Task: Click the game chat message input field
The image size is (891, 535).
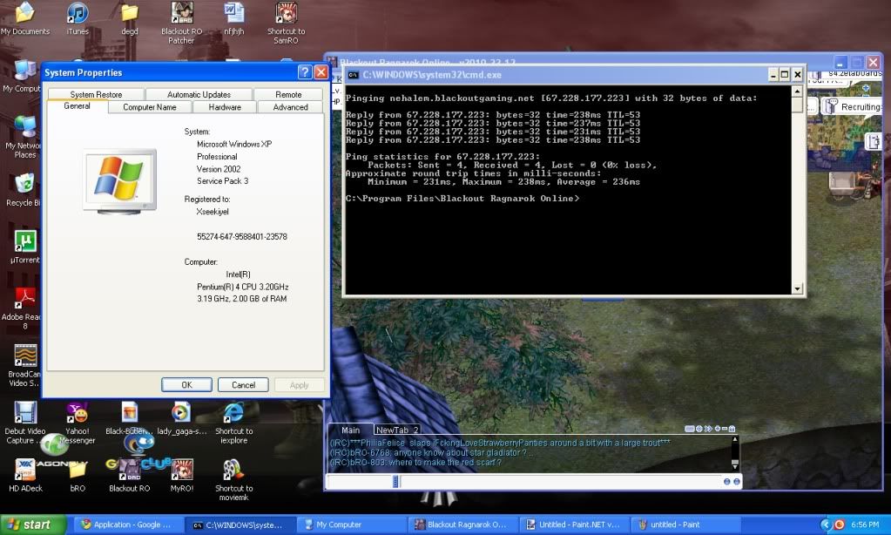Action: point(557,481)
